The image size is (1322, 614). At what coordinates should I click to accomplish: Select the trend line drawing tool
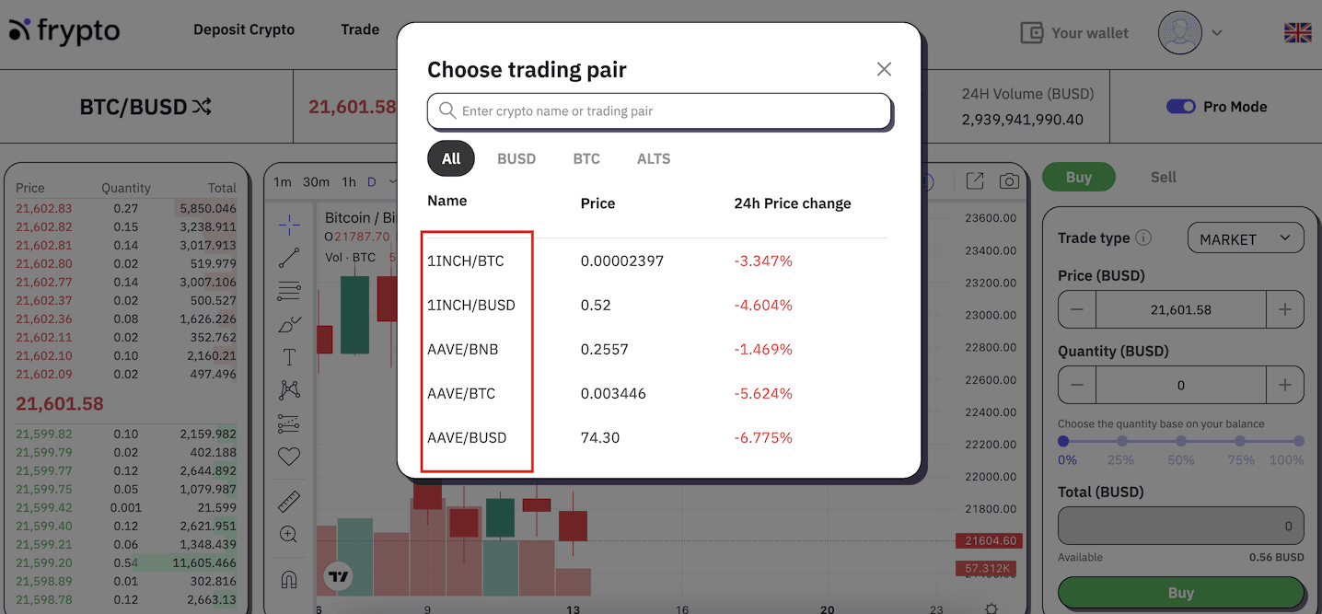pyautogui.click(x=289, y=258)
